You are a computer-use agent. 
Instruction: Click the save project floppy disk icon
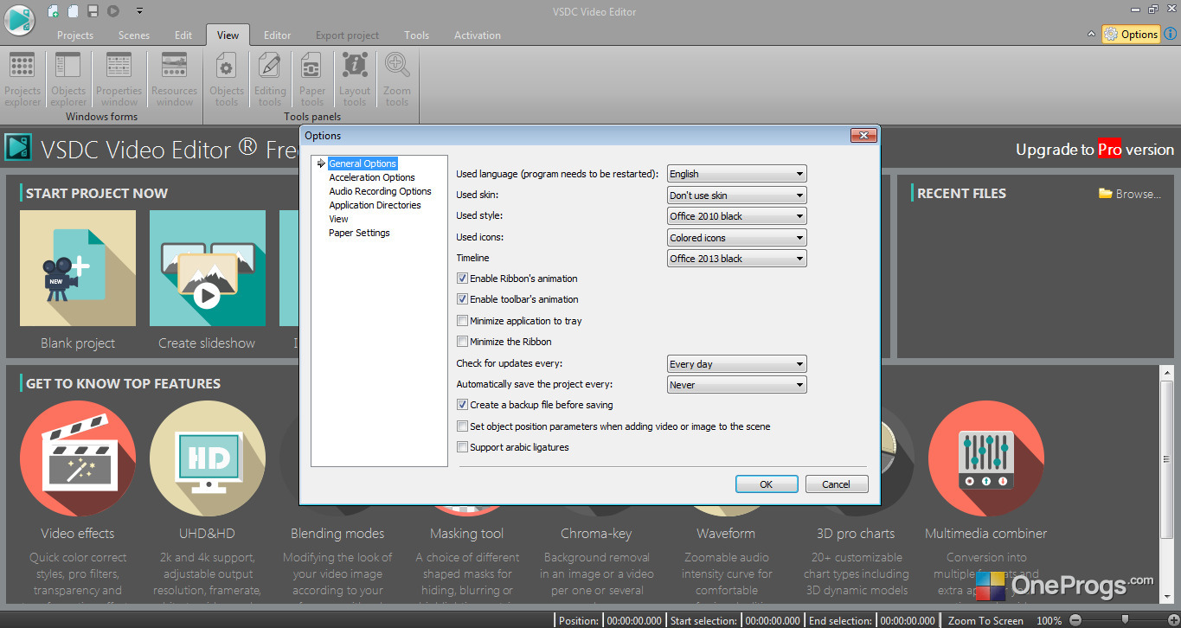(93, 11)
